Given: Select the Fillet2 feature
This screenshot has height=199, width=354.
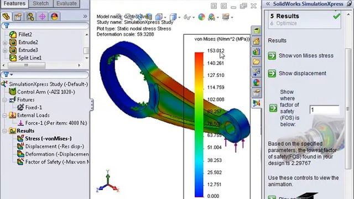Looking at the screenshot, I should click(25, 34).
